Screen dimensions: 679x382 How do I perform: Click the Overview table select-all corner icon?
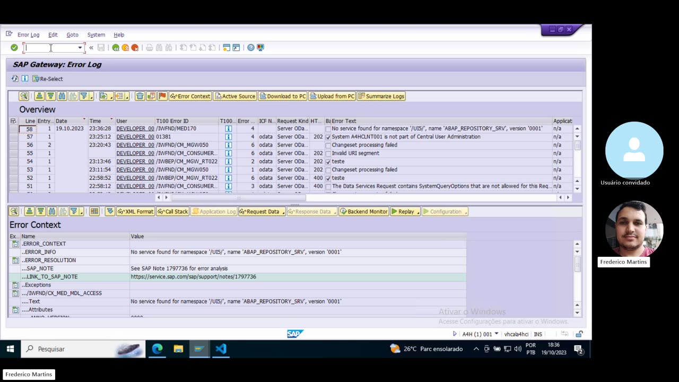13,121
